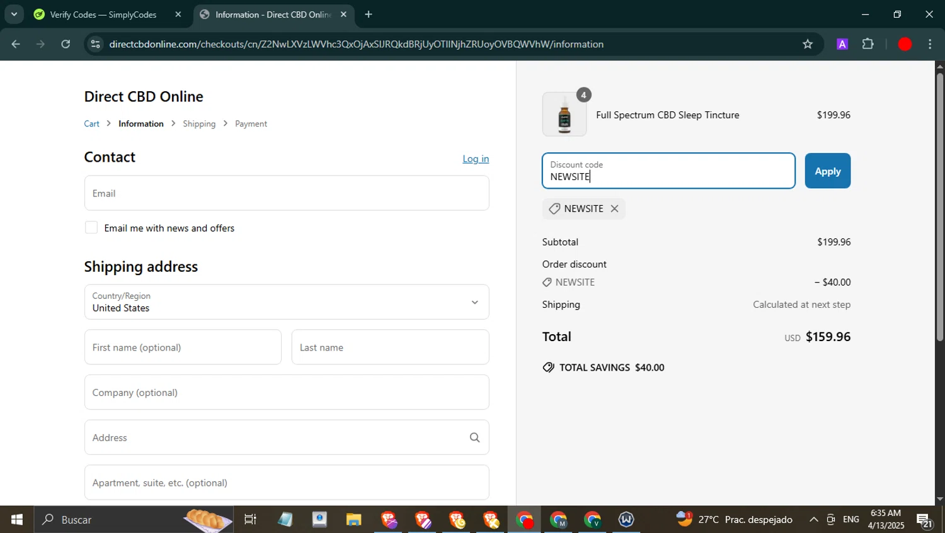Focus the Company (optional) field
The width and height of the screenshot is (945, 533).
pos(287,393)
